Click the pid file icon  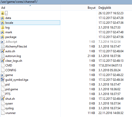tap(3, 84)
